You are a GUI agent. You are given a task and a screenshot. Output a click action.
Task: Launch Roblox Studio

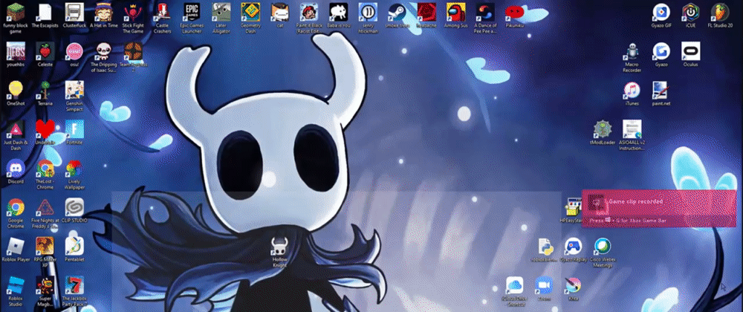tap(16, 292)
